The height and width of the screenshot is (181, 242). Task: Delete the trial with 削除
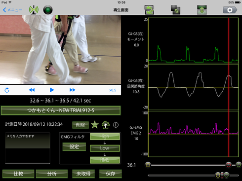81,125
